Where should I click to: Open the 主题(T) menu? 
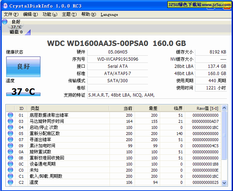tap(69, 14)
